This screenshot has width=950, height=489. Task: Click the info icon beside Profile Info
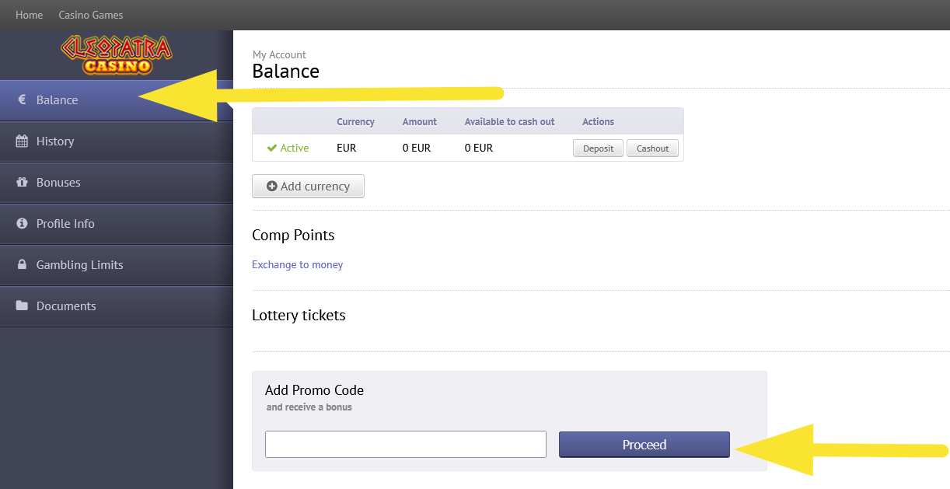click(21, 223)
